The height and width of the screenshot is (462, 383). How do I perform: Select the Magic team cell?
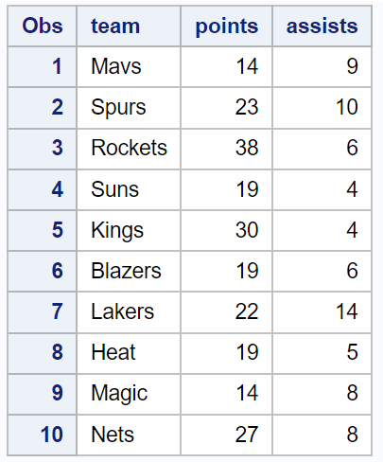129,394
